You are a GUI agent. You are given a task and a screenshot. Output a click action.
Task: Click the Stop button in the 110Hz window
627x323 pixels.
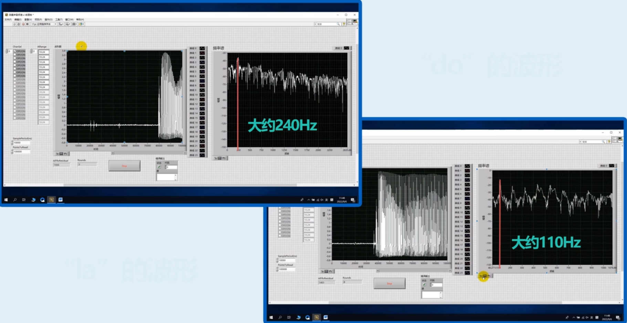389,283
